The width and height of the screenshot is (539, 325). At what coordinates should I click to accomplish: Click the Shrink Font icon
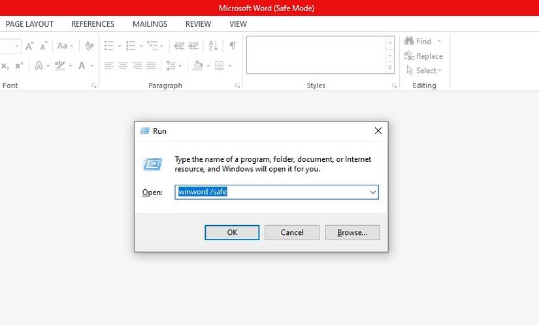pyautogui.click(x=44, y=46)
